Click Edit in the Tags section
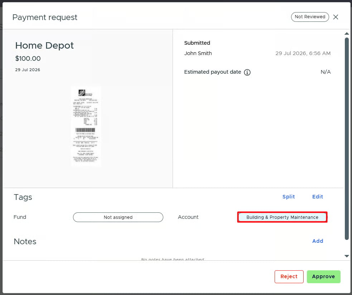 click(x=317, y=197)
